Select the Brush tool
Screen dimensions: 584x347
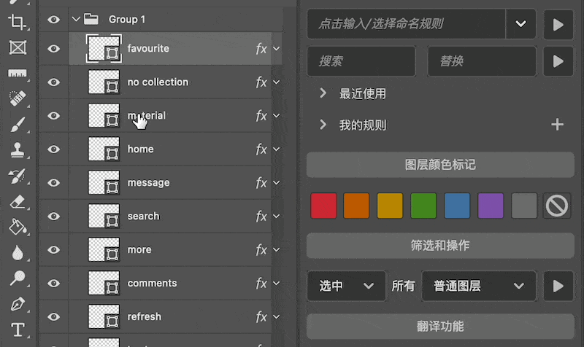[x=17, y=124]
